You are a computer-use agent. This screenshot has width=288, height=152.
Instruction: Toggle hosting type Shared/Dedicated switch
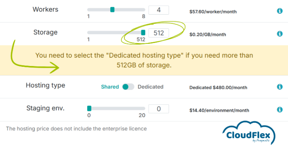click(128, 87)
